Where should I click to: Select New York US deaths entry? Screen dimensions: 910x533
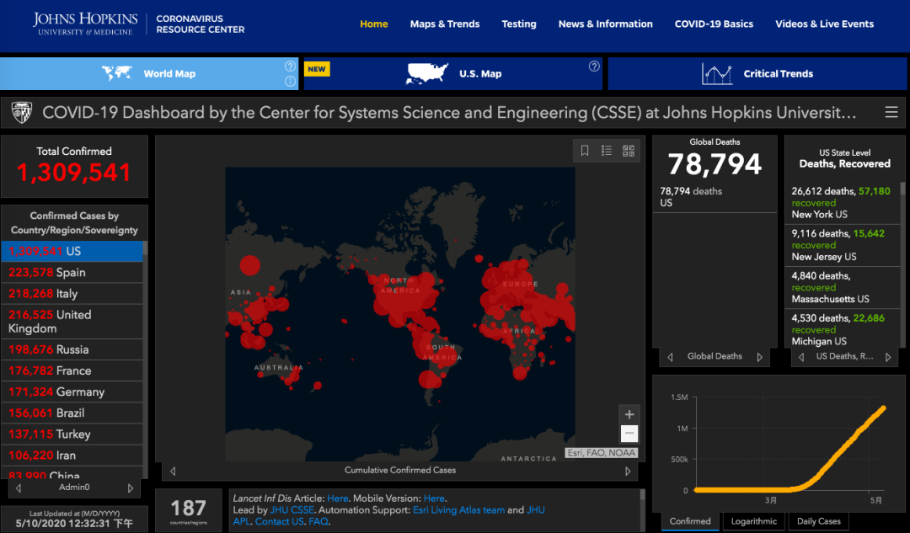click(842, 202)
